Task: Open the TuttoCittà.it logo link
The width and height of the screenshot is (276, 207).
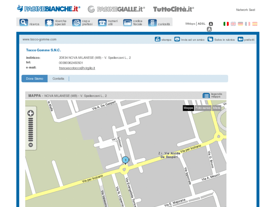Action: click(173, 9)
